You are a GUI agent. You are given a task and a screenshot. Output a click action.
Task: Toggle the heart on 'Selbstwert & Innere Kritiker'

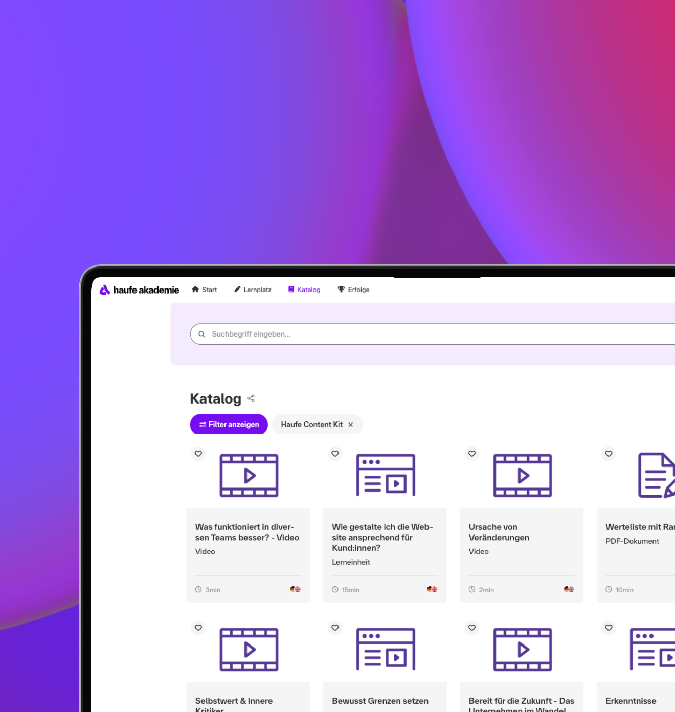click(x=198, y=628)
